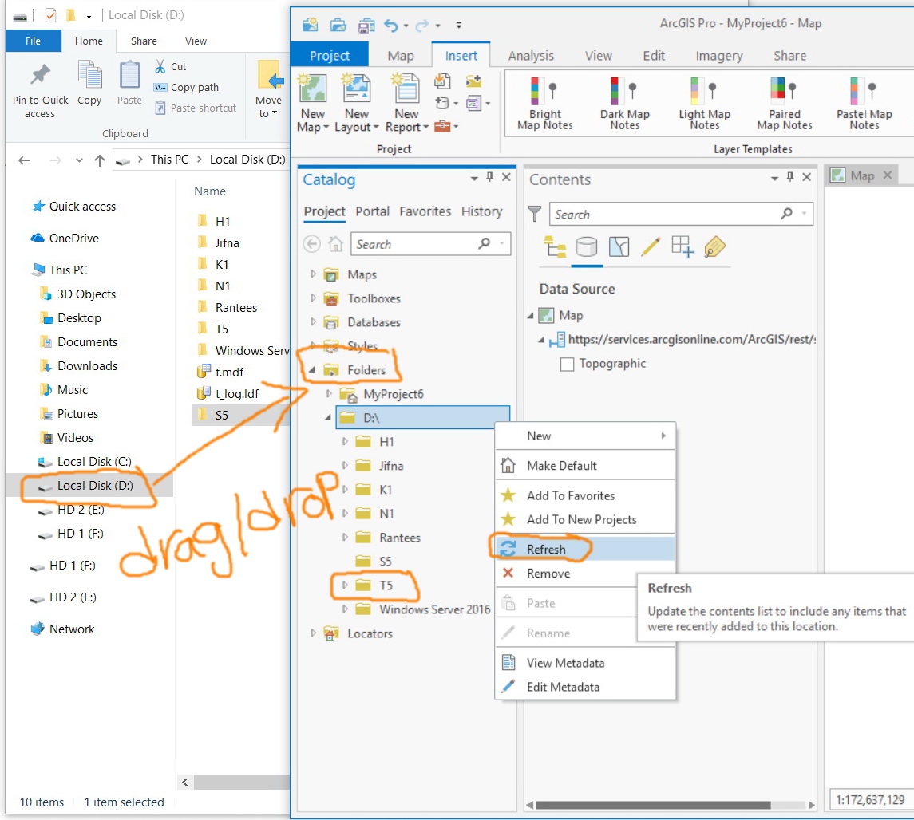Click the Catalog home icon
The width and height of the screenshot is (914, 820).
pos(335,244)
